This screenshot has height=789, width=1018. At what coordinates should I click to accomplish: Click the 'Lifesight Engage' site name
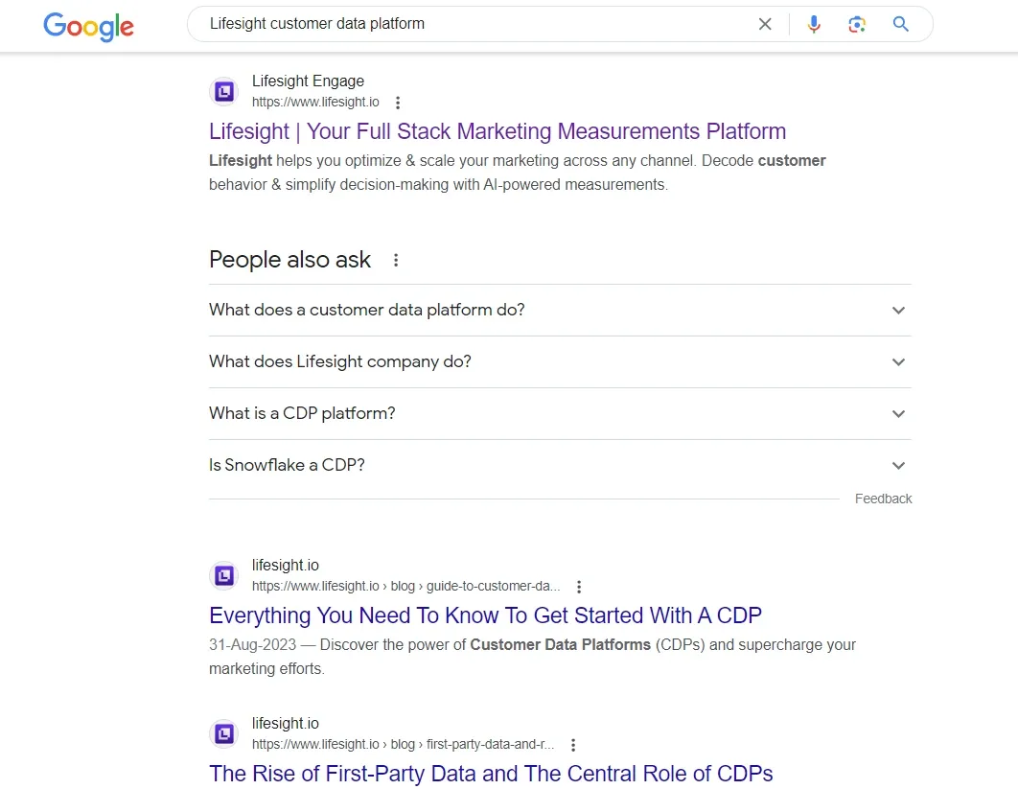click(x=308, y=81)
